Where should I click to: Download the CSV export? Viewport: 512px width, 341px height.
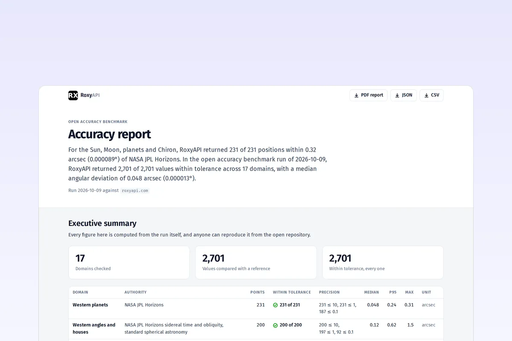[x=431, y=95]
